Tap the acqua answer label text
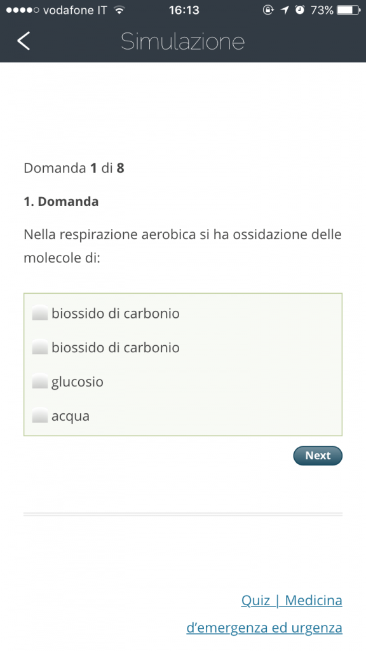 [71, 416]
